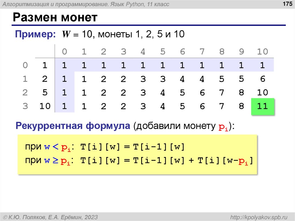Click cell 8 in the coin 10 row
This screenshot has width=295, height=221.
[x=241, y=106]
